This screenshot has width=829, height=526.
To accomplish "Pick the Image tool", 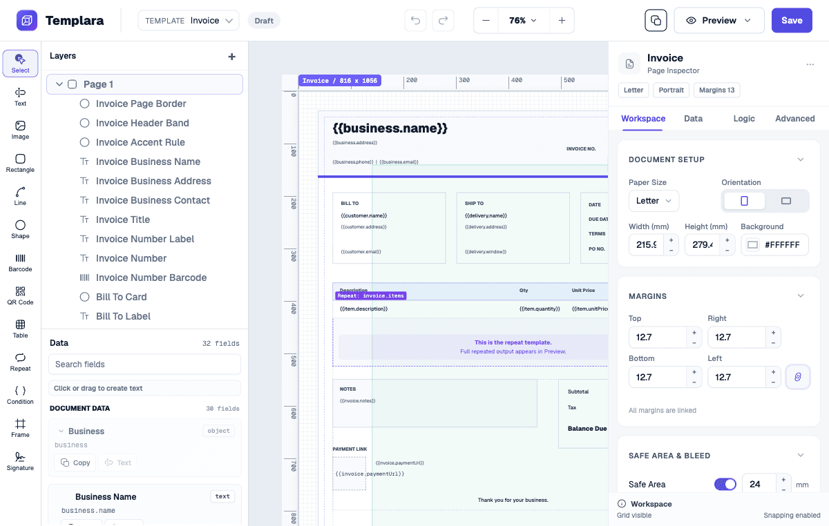I will pyautogui.click(x=20, y=130).
